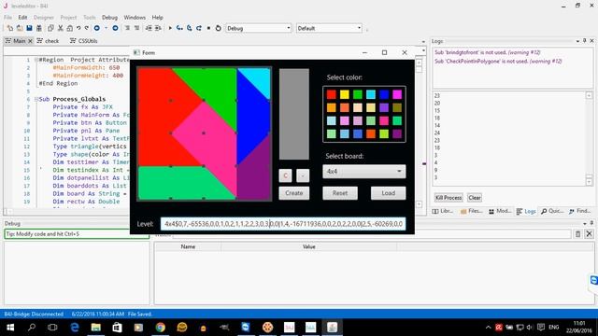
Task: Open the Modules tab
Action: point(500,211)
